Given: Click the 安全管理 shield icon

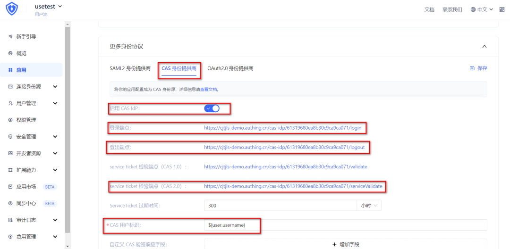Looking at the screenshot, I should (10, 137).
